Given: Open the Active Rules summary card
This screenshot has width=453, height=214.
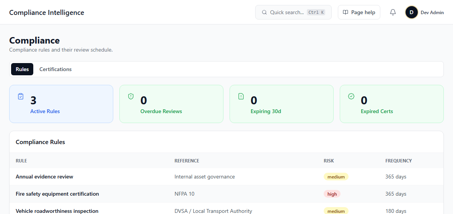Looking at the screenshot, I should click(x=61, y=104).
